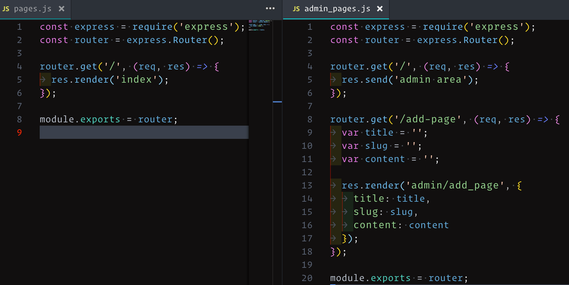Click "const router = express.Router();" in pages.js
The height and width of the screenshot is (285, 569).
click(x=132, y=40)
